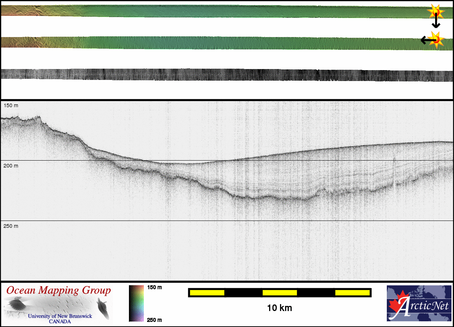Image resolution: width=454 pixels, height=327 pixels.
Task: Click the rightmost yellow scale bar segment
Action: 352,292
